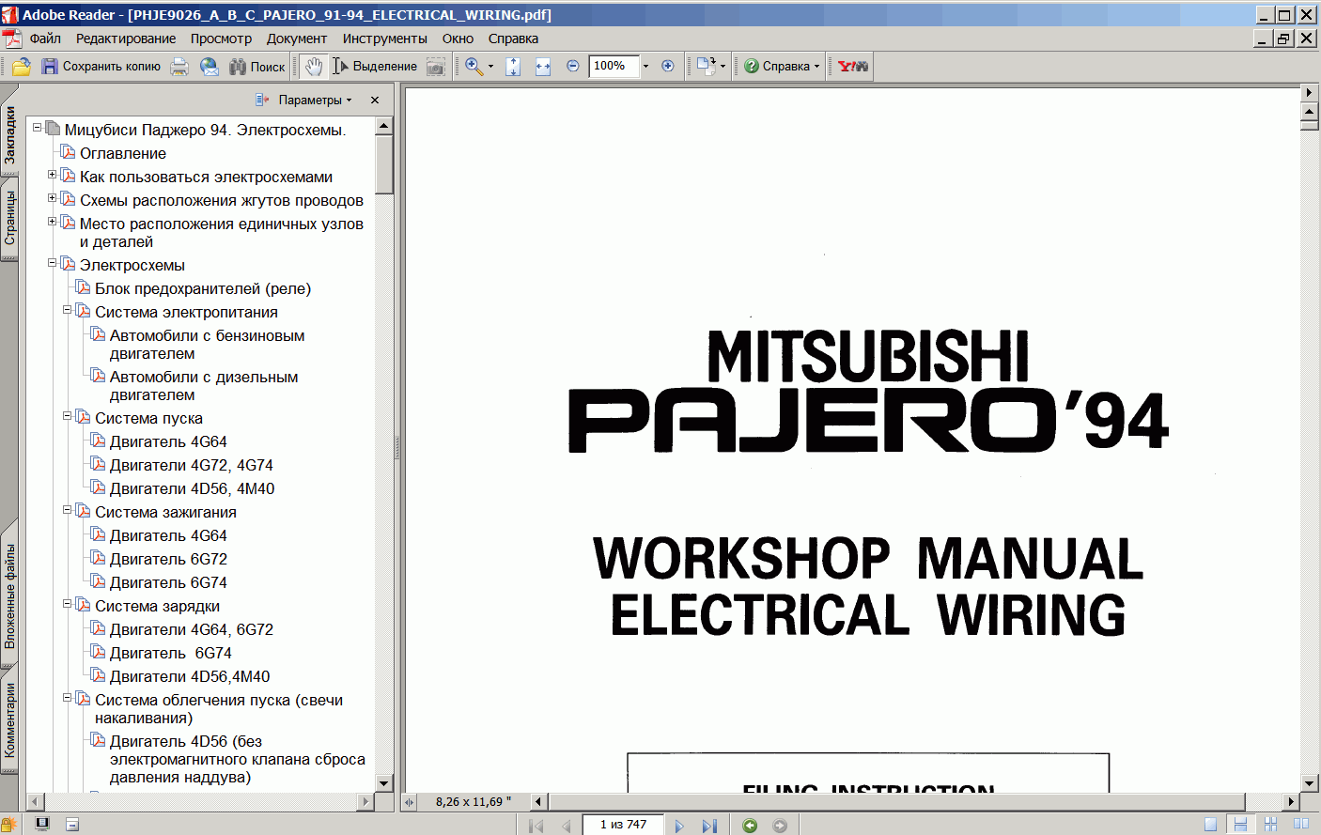This screenshot has width=1321, height=835.
Task: Click the Open file folder icon
Action: 22,67
